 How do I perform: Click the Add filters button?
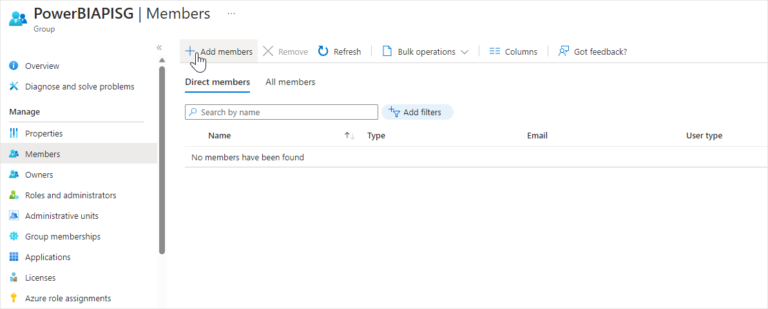click(x=417, y=112)
